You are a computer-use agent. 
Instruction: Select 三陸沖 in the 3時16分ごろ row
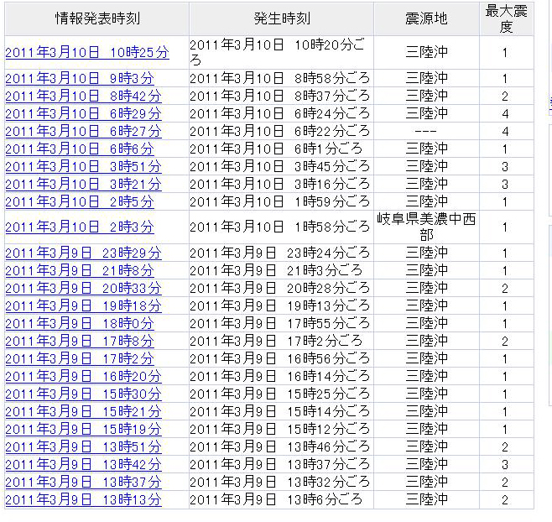coord(426,184)
